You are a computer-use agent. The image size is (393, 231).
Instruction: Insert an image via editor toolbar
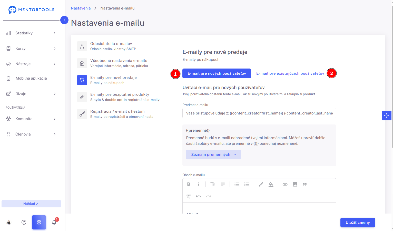pyautogui.click(x=295, y=184)
